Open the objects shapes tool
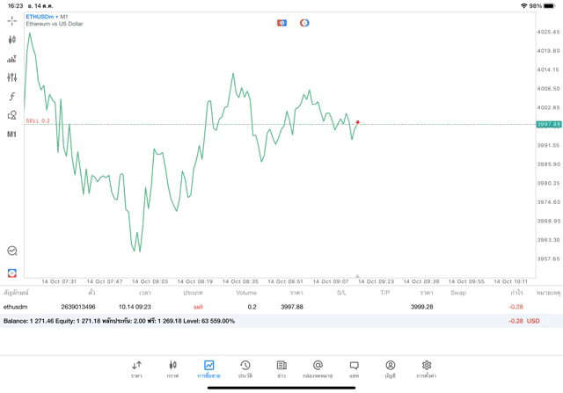 pos(11,115)
